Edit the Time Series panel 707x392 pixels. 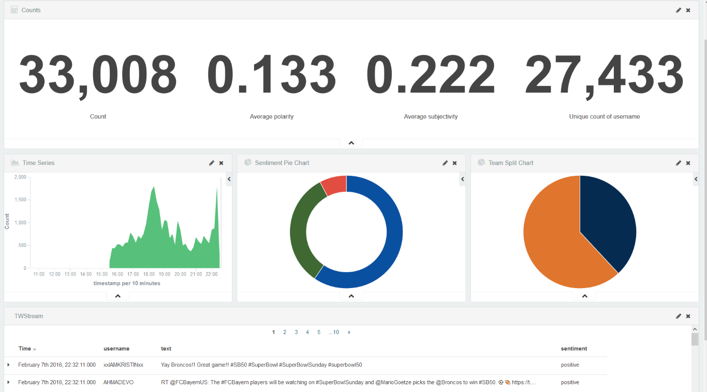(212, 163)
